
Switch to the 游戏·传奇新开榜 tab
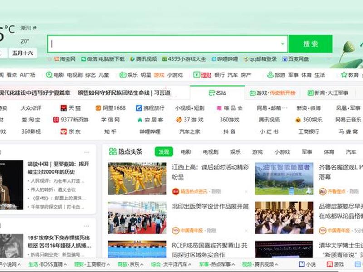click(273, 93)
